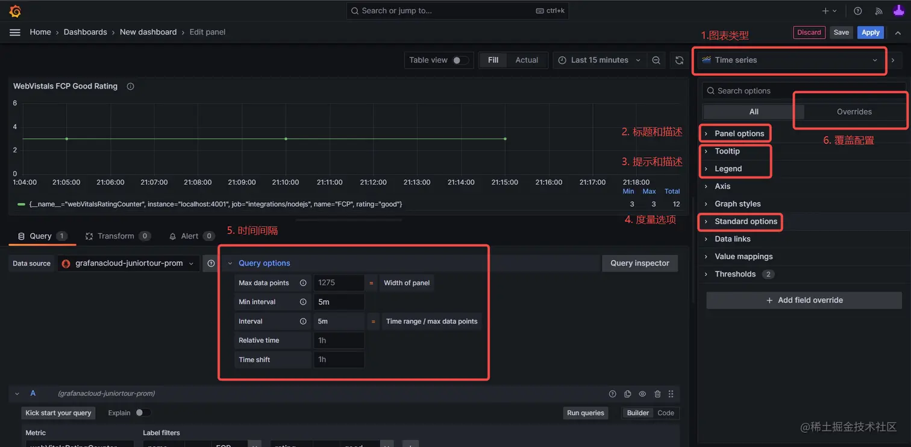Screen dimensions: 911x447
Task: Select the Actual display mode
Action: 527,60
